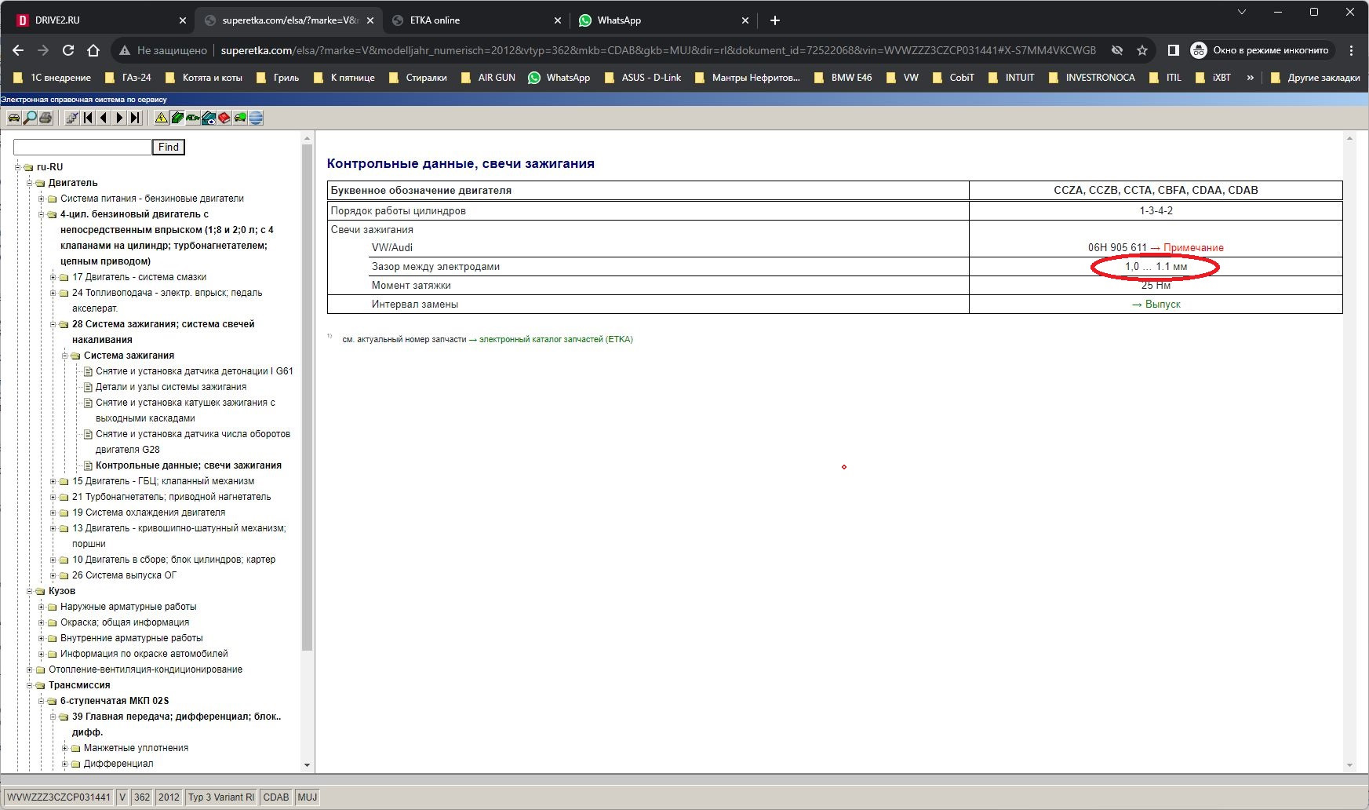Go to the next document page
Image resolution: width=1369 pixels, height=810 pixels.
click(x=119, y=118)
